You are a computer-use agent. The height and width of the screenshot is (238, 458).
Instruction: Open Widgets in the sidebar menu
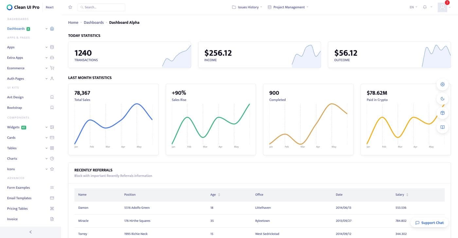pos(13,127)
